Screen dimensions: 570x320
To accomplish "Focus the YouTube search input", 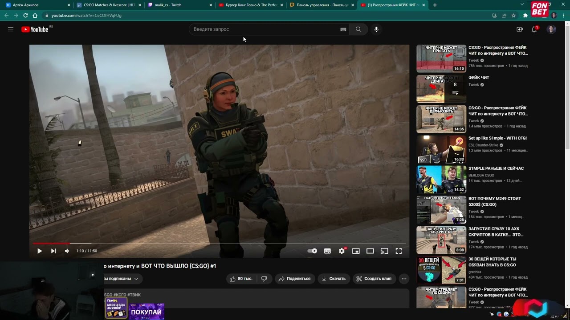I will click(x=265, y=29).
